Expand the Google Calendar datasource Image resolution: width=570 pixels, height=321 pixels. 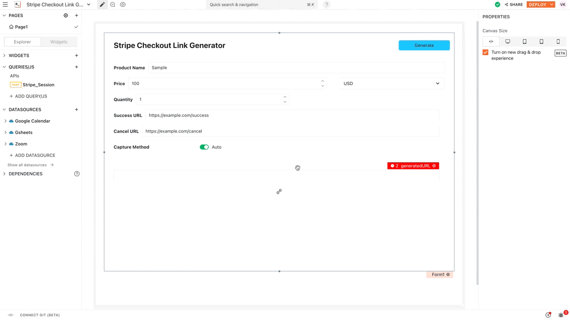point(6,121)
